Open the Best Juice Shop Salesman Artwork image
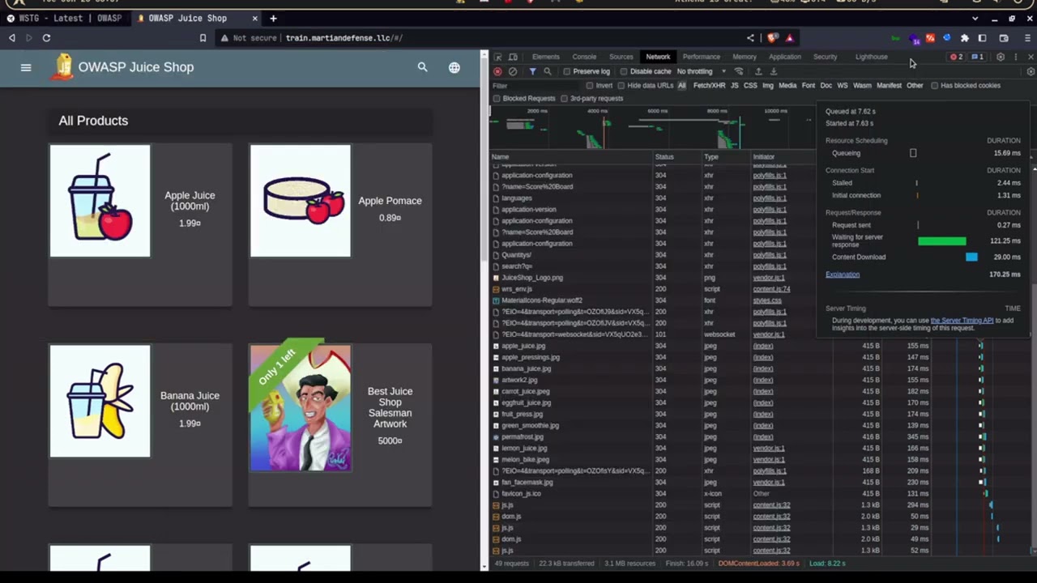1037x583 pixels. 301,408
